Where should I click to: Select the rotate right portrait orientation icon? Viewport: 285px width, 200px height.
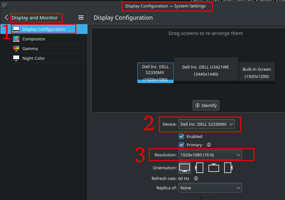click(228, 168)
